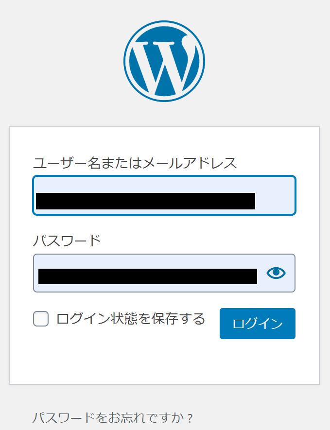Click the white login form panel background
Image resolution: width=330 pixels, height=430 pixels.
pyautogui.click(x=164, y=362)
